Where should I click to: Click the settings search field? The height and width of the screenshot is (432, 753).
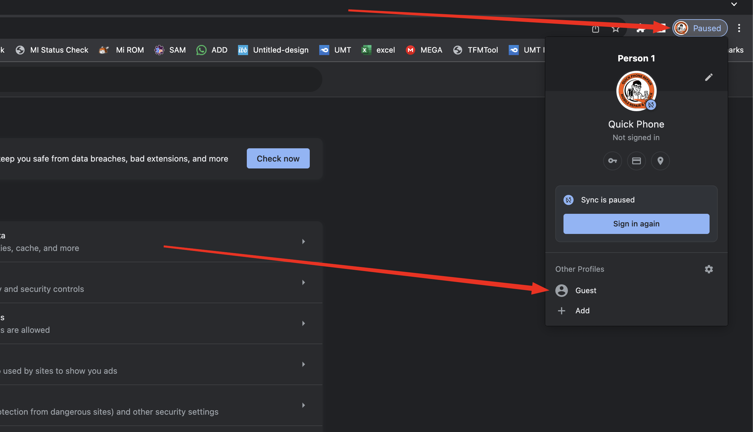(157, 79)
